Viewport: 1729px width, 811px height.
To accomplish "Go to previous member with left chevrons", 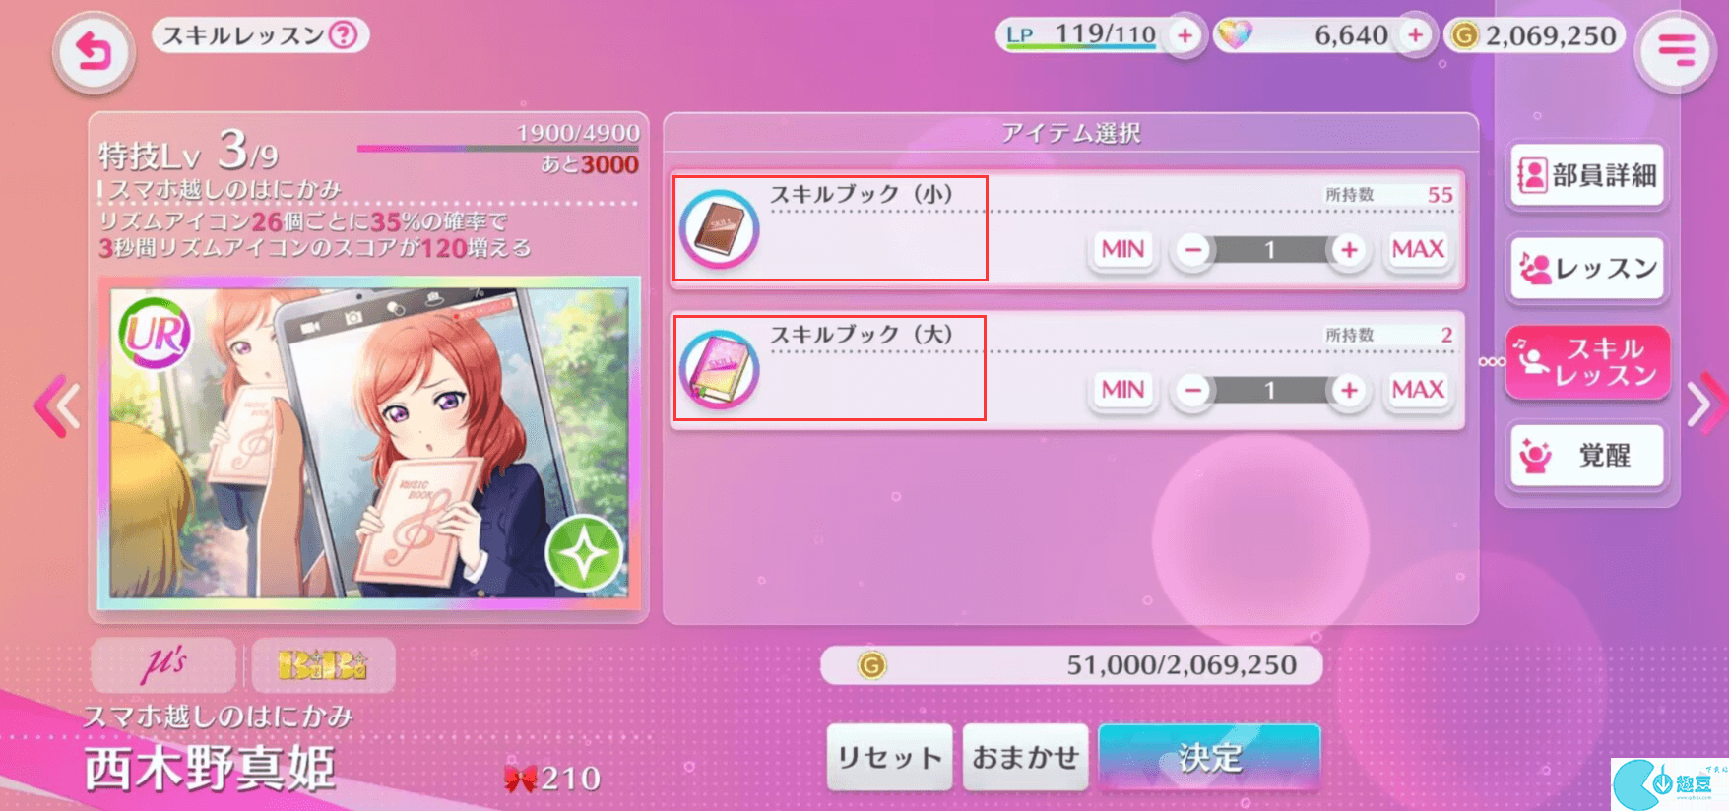I will (x=57, y=405).
